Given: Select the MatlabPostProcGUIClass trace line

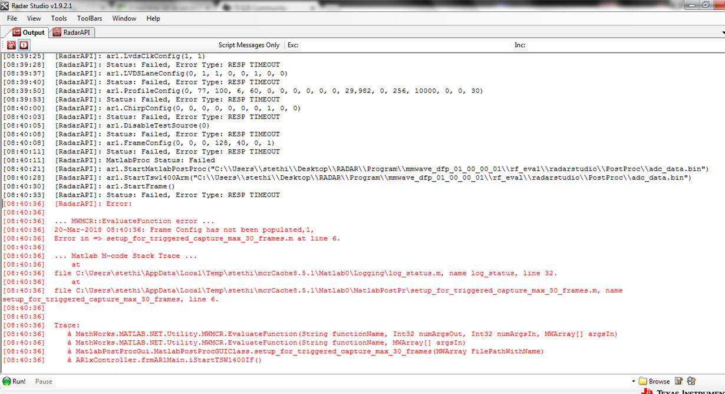Looking at the screenshot, I should click(273, 351).
